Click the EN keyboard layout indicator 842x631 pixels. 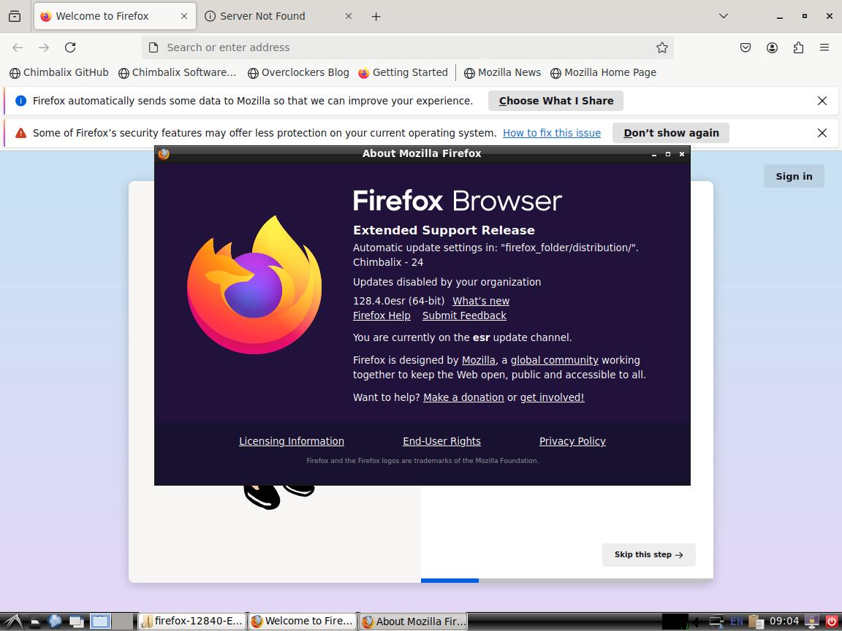click(737, 622)
